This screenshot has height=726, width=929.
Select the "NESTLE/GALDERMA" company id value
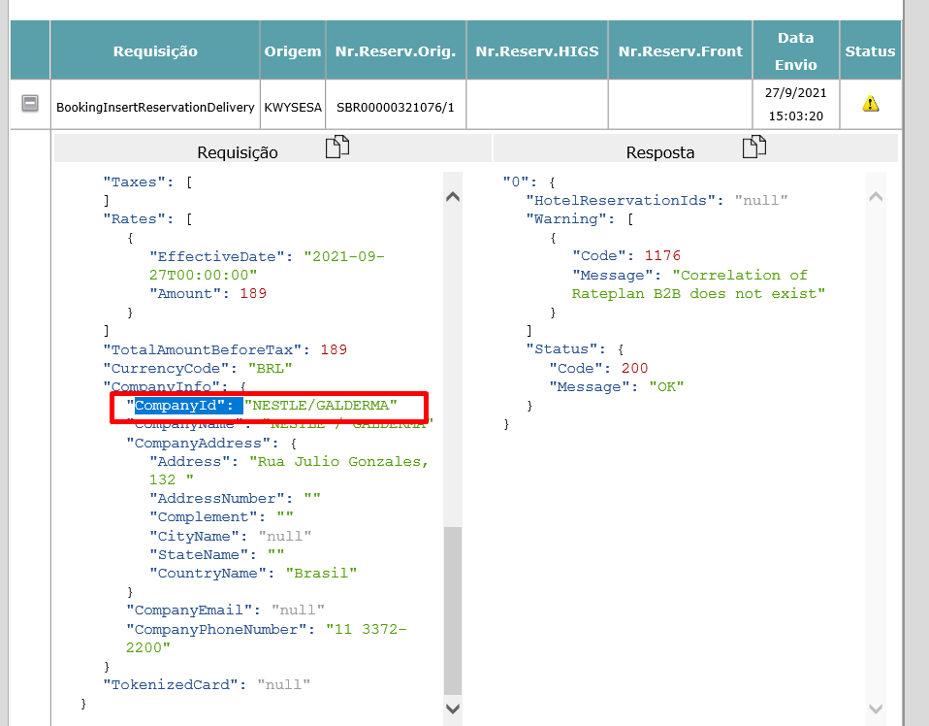point(321,405)
